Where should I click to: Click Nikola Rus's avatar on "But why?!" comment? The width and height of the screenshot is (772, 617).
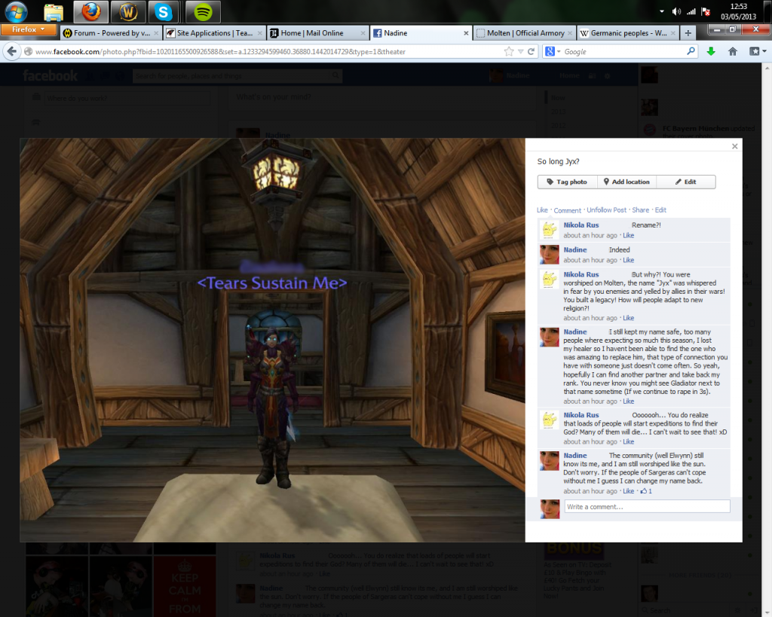pos(550,279)
